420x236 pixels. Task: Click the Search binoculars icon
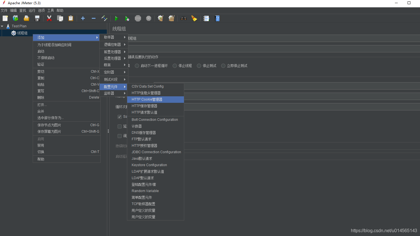(184, 18)
